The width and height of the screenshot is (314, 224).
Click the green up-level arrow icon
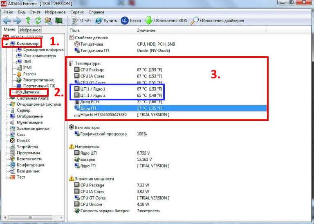[28, 20]
